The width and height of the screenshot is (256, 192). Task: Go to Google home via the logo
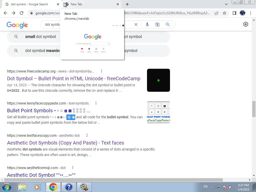click(17, 25)
